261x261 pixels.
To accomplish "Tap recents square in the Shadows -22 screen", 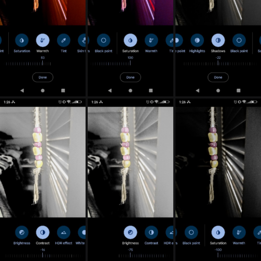I will tap(239, 90).
